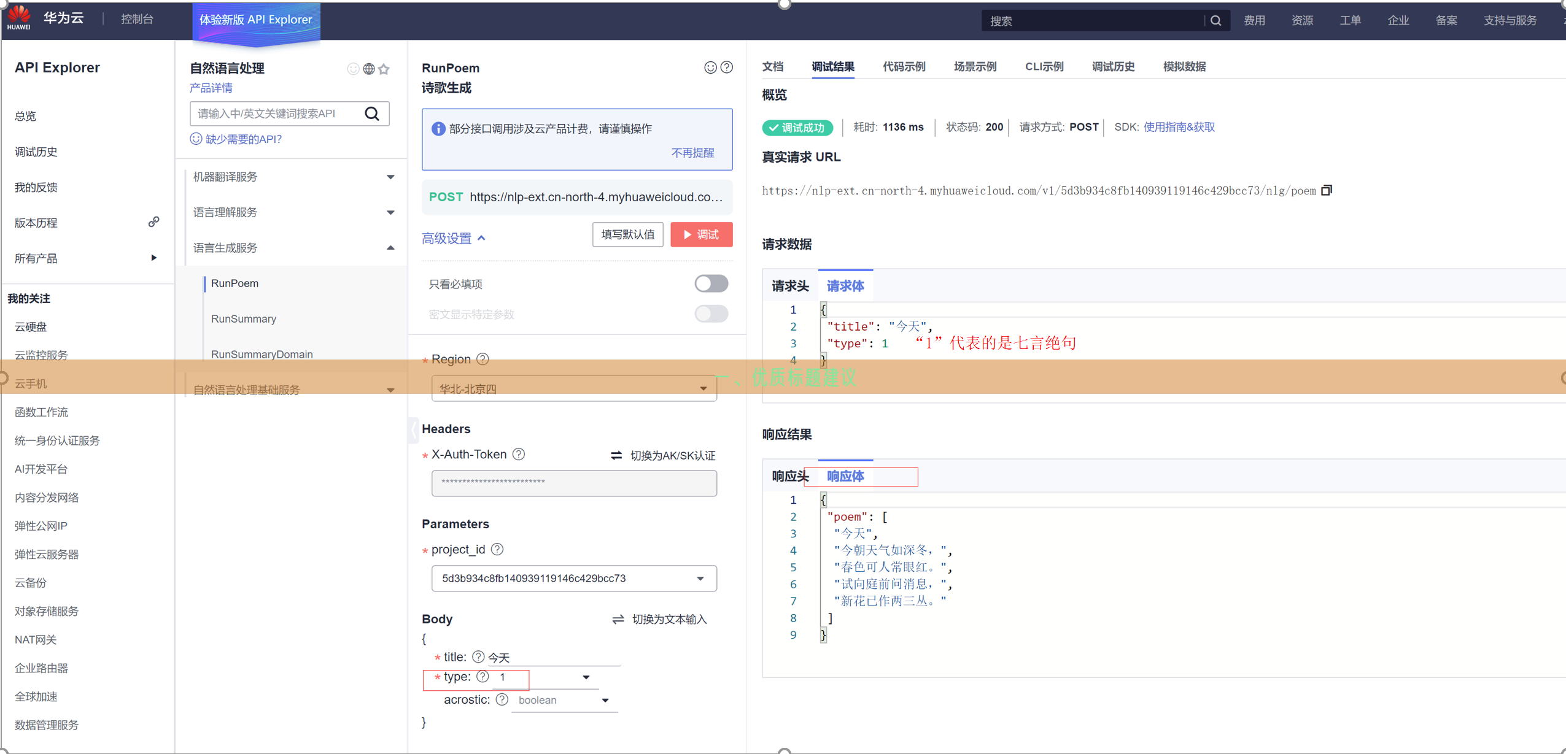Screen dimensions: 1566x754
Task: Click 填写默认值 button
Action: click(627, 234)
